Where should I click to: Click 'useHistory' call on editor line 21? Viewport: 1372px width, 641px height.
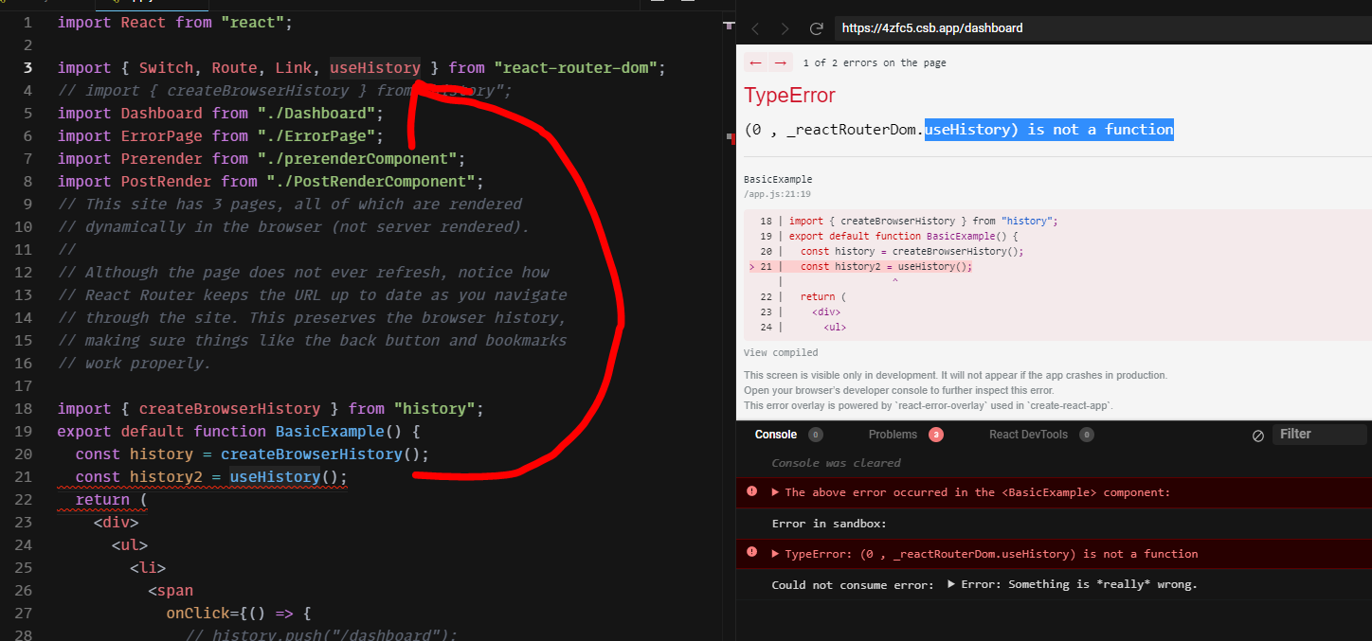(275, 476)
